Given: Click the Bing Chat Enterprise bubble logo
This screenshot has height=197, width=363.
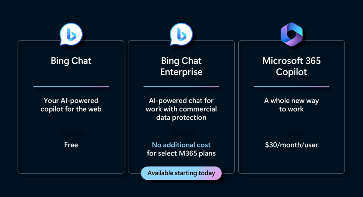Looking at the screenshot, I should pos(181,35).
